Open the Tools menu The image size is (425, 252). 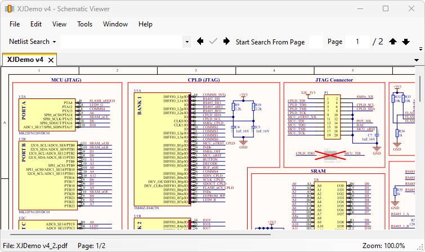(84, 24)
